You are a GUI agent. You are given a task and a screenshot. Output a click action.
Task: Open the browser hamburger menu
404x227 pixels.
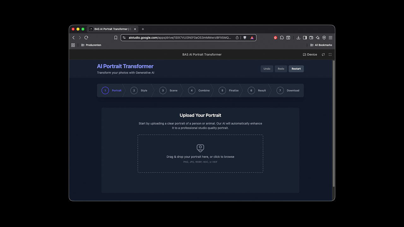(x=330, y=38)
